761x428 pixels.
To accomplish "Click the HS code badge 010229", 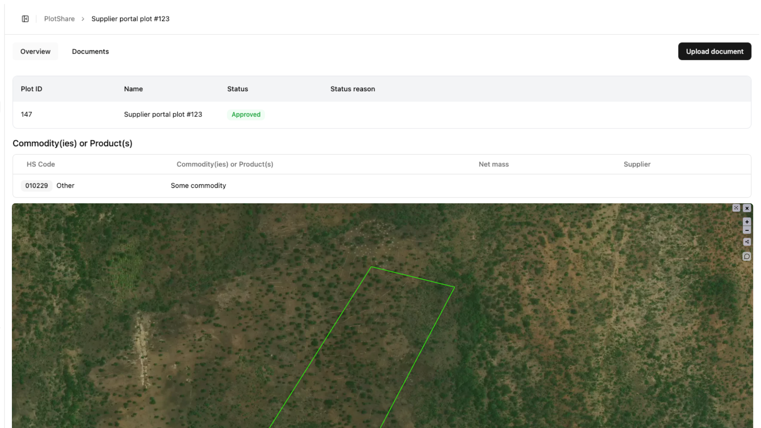I will click(x=36, y=185).
